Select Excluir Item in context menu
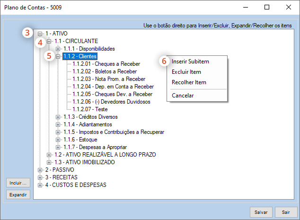This screenshot has height=220, width=300. point(186,72)
